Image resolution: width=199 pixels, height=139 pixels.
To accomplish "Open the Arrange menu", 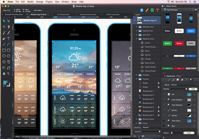I will (39, 2).
